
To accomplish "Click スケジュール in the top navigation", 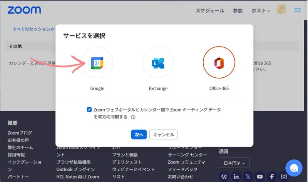I will point(210,10).
